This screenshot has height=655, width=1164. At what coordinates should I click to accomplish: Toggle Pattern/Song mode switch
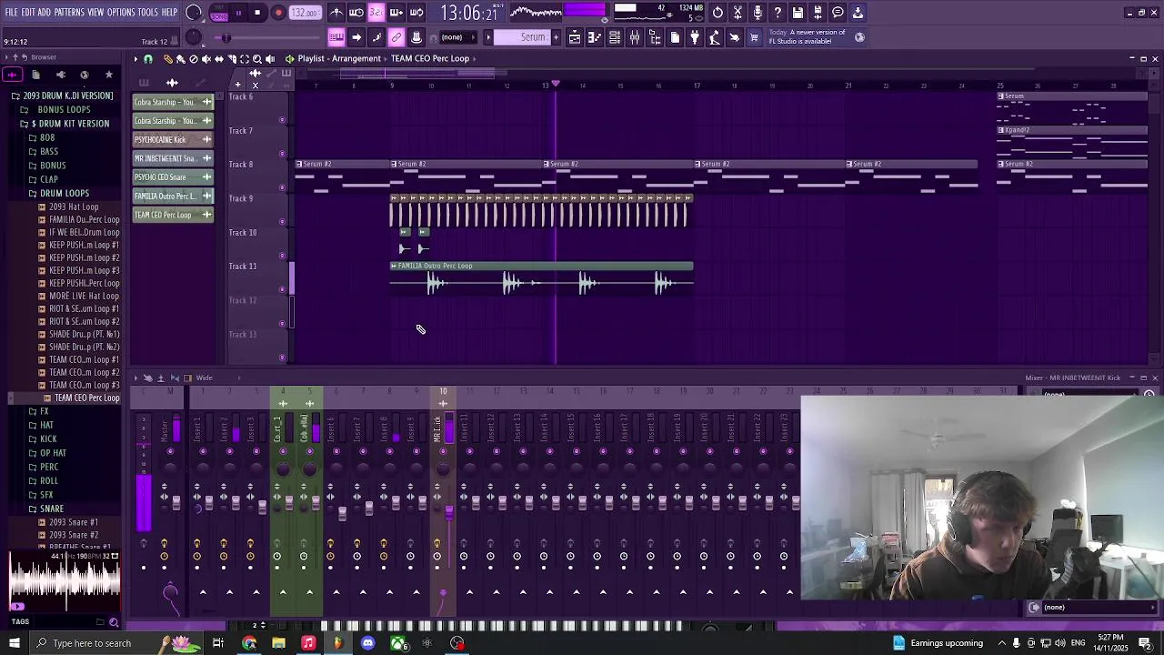pos(219,13)
